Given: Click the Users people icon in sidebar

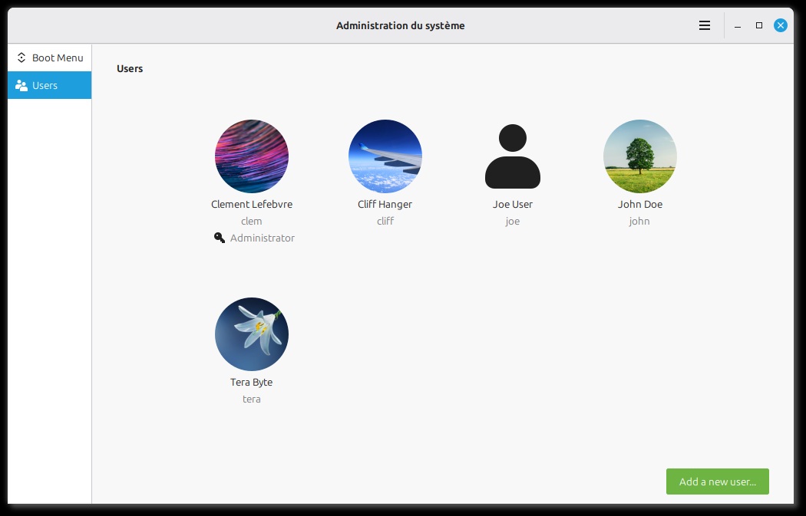Looking at the screenshot, I should (21, 85).
